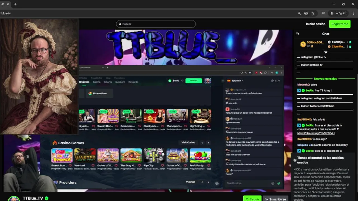Favorite the Casino Games Sweet Bon... heart

[x=70, y=166]
